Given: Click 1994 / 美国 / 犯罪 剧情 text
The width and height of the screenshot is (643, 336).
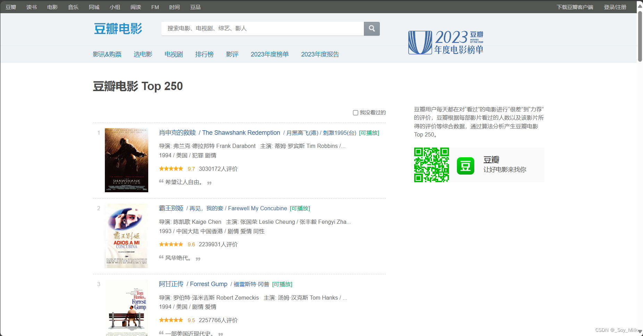Looking at the screenshot, I should click(187, 155).
